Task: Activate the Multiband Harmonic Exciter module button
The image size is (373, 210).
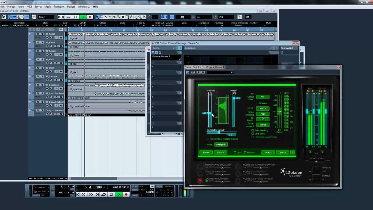Action: tap(238, 167)
